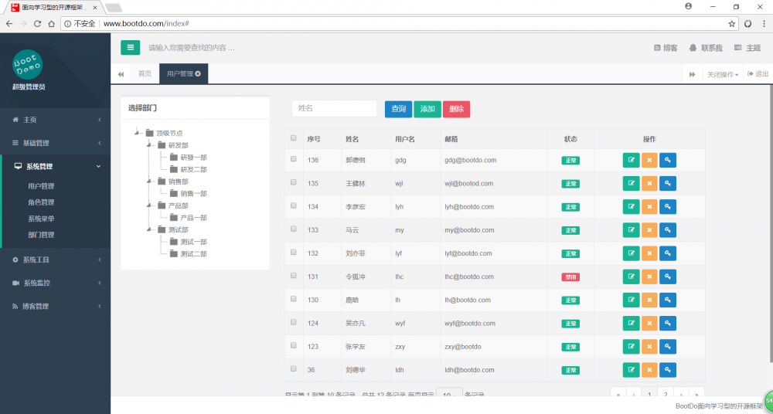The height and width of the screenshot is (414, 773).
Task: Open the 博客 link in top bar
Action: pyautogui.click(x=666, y=48)
